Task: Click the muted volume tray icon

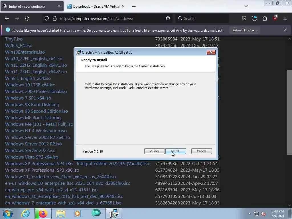Action: (263, 214)
